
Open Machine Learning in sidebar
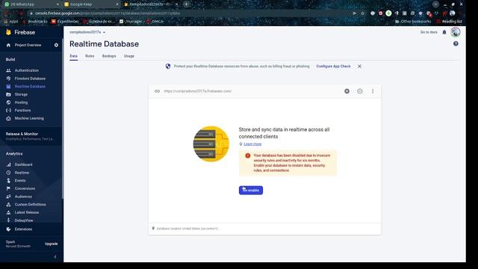pos(29,118)
